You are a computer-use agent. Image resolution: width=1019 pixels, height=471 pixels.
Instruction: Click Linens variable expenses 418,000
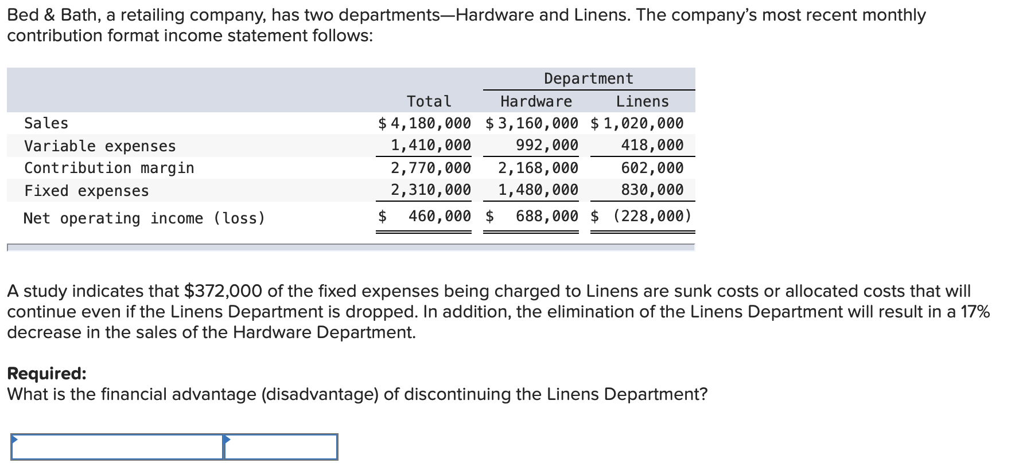tap(652, 145)
